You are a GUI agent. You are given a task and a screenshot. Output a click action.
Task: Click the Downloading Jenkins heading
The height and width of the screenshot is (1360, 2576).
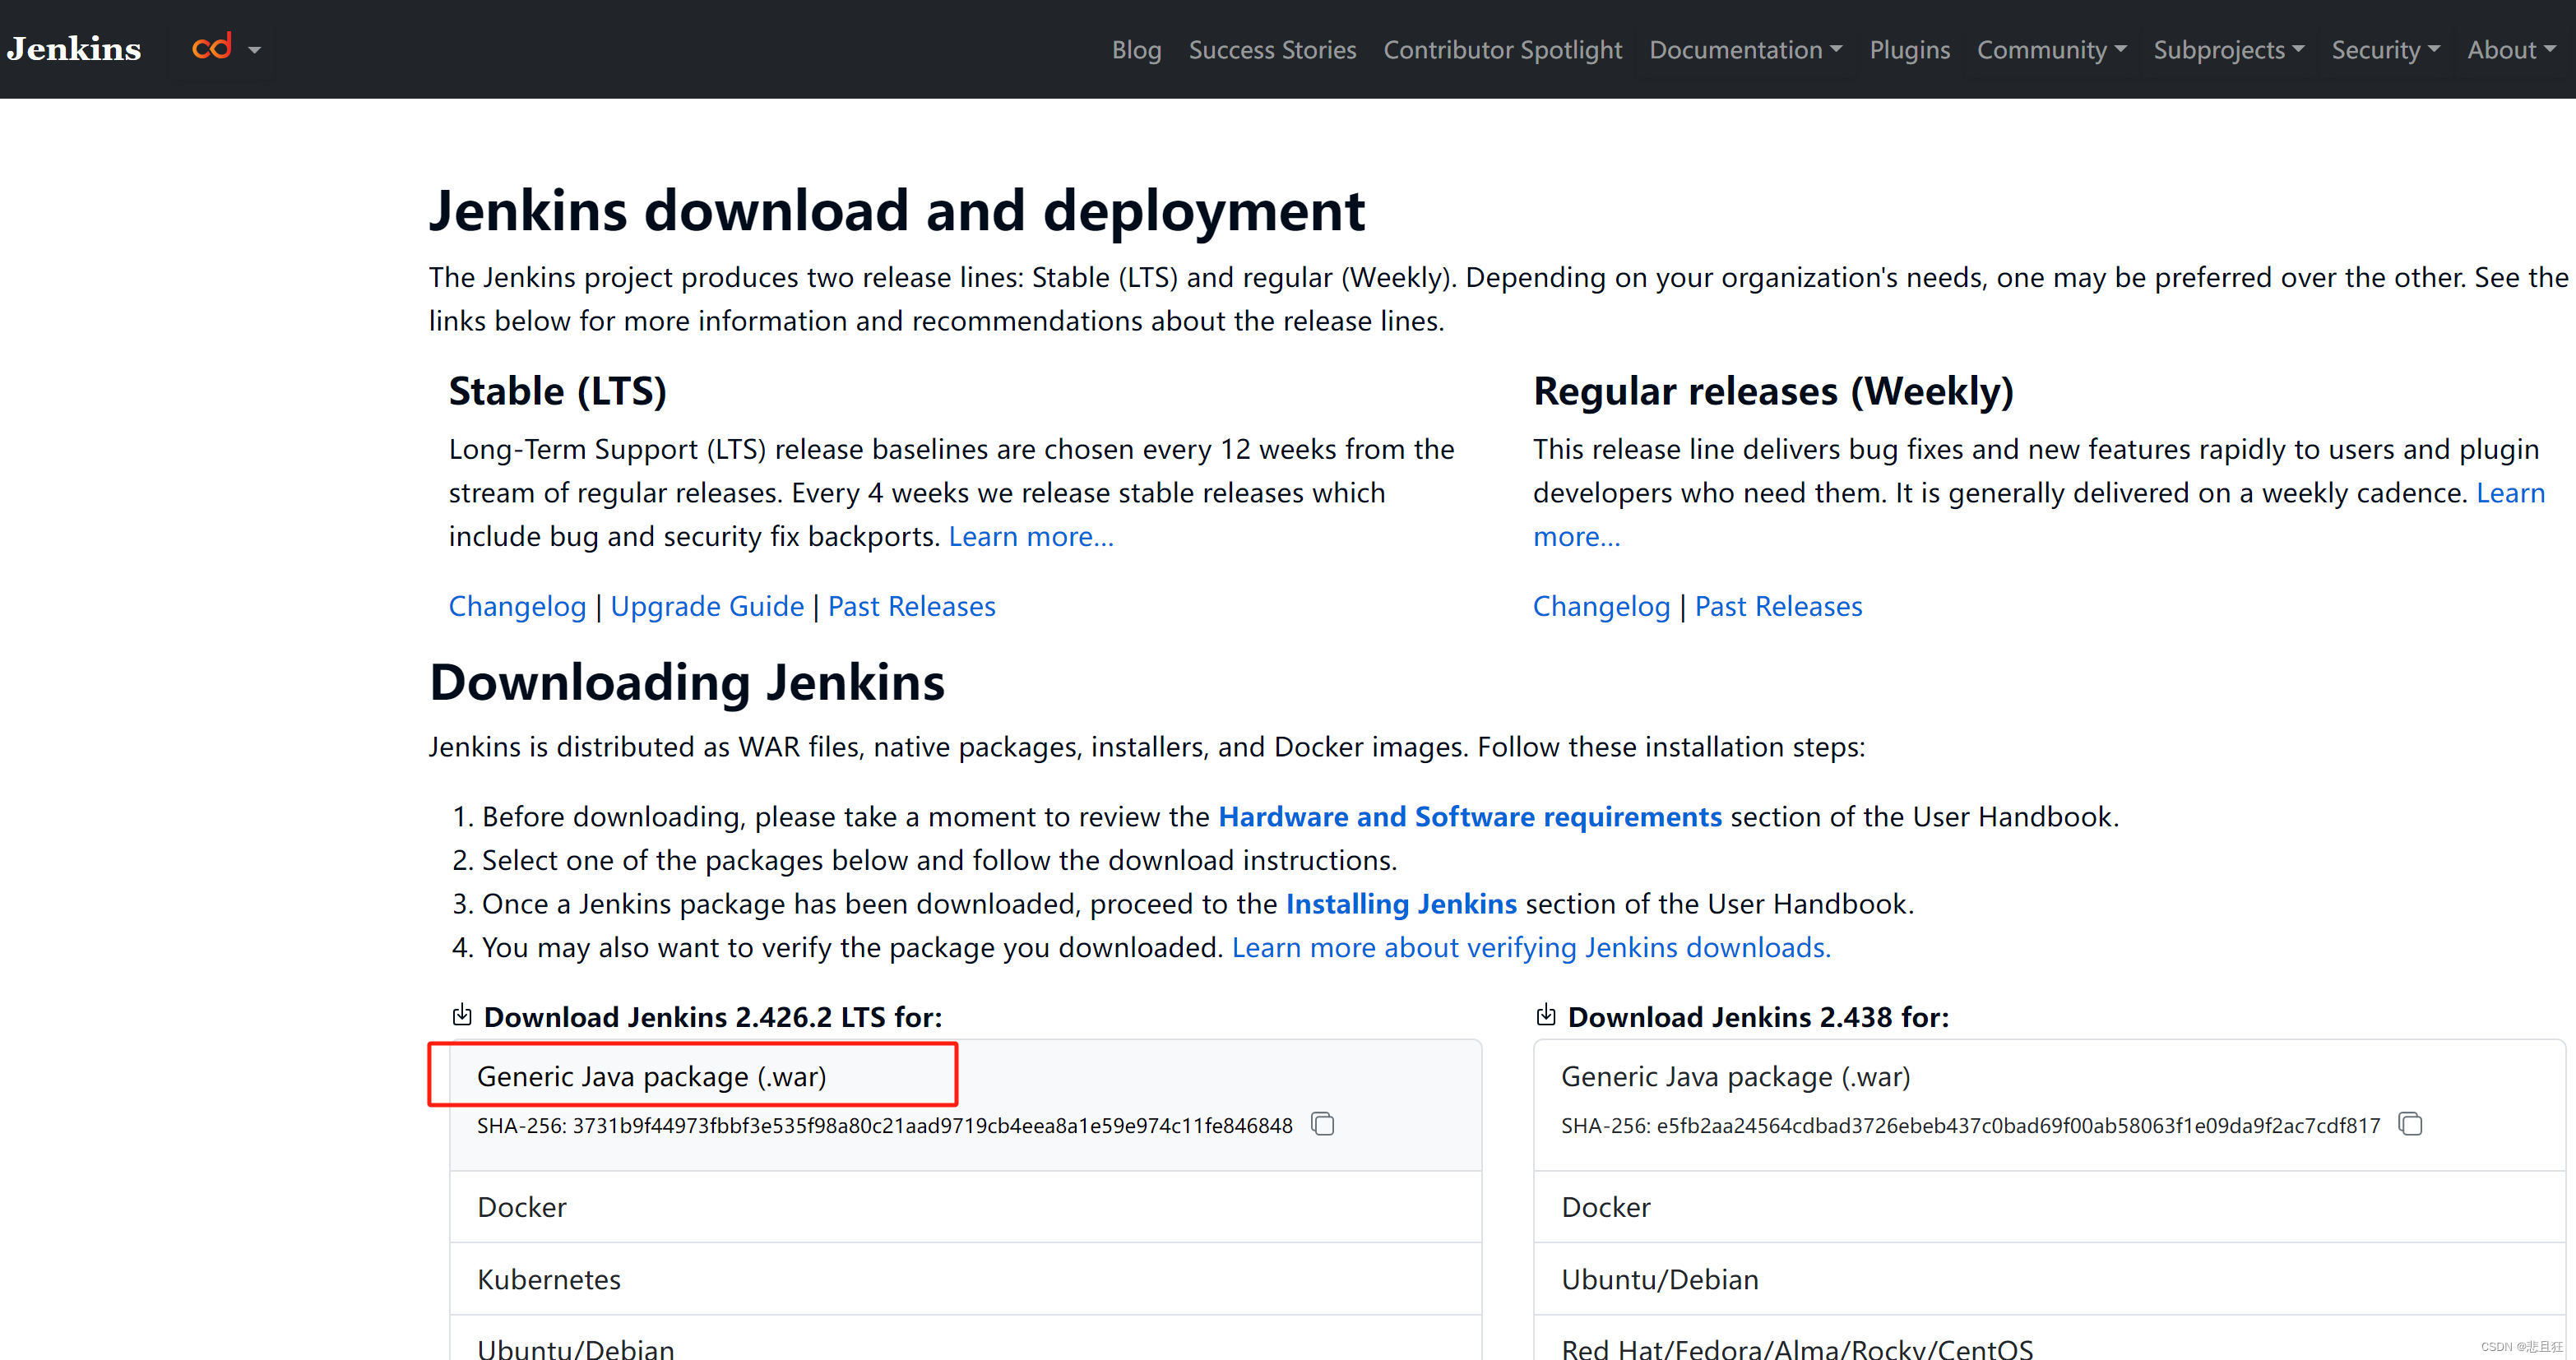(686, 683)
